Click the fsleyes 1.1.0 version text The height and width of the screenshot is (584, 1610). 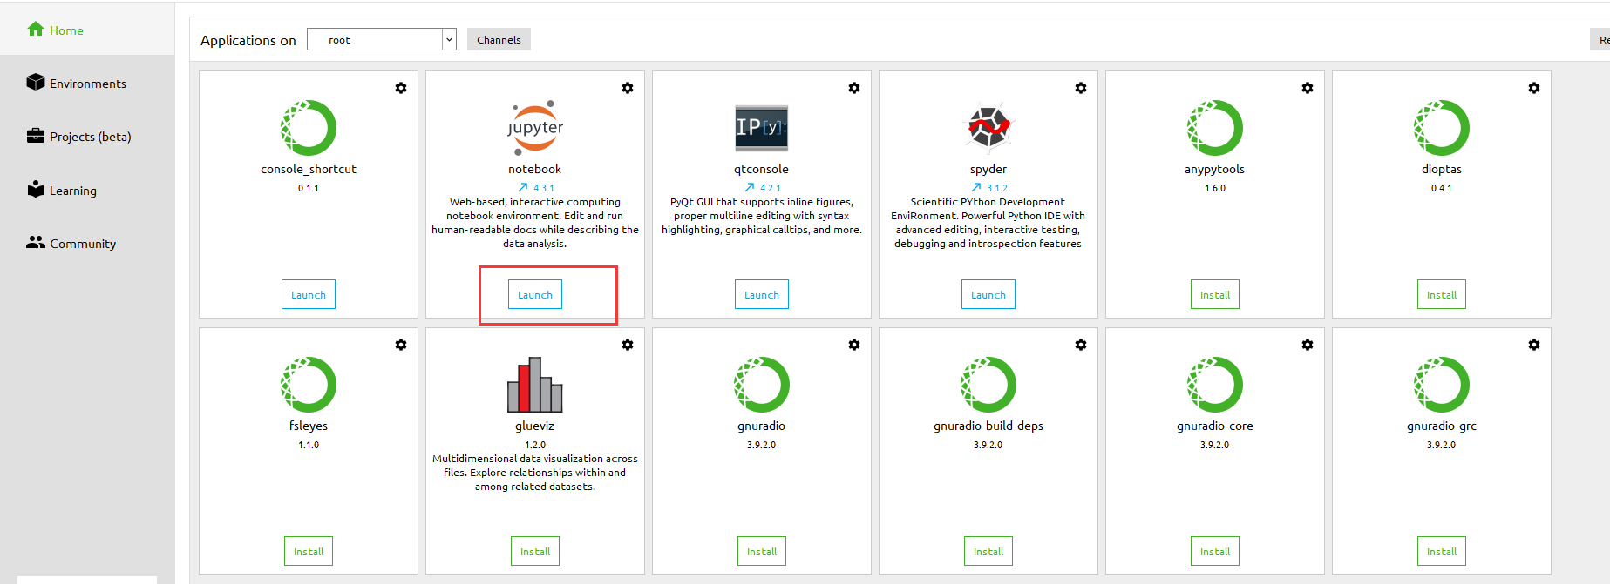coord(309,445)
